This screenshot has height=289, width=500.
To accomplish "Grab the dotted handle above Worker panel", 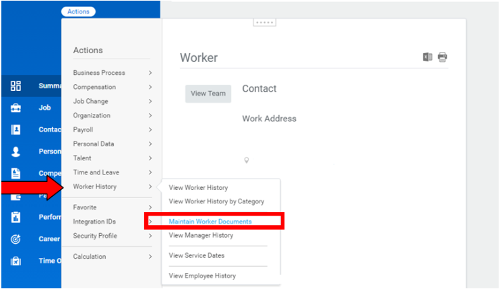I will 264,22.
